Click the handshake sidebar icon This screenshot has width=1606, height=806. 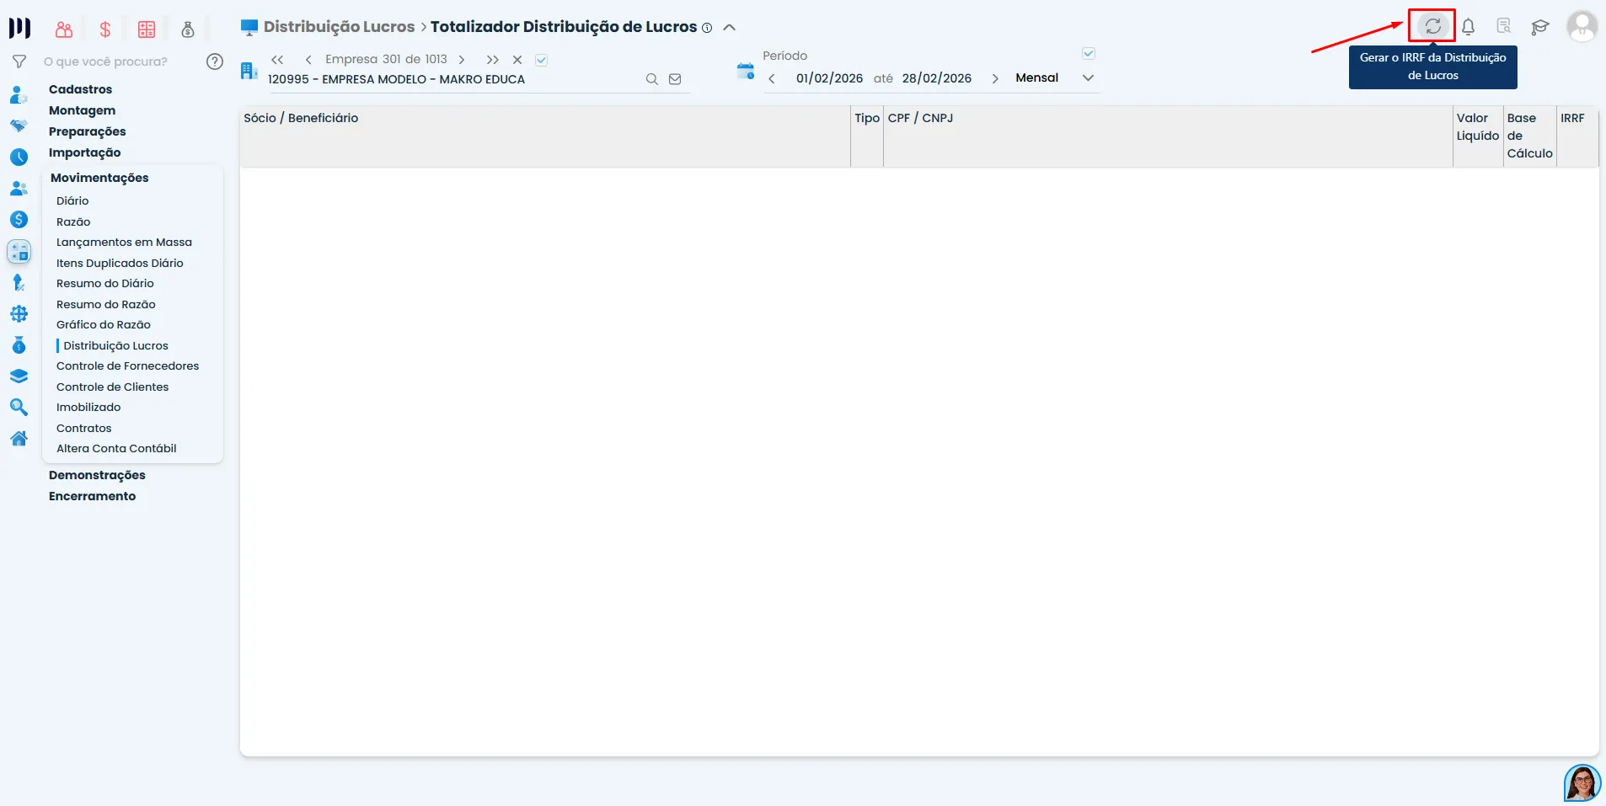point(19,125)
